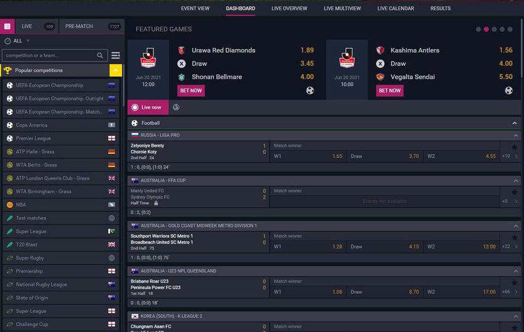This screenshot has height=332, width=524.
Task: Open ATP Halle - Grass tennis
Action: [x=61, y=152]
